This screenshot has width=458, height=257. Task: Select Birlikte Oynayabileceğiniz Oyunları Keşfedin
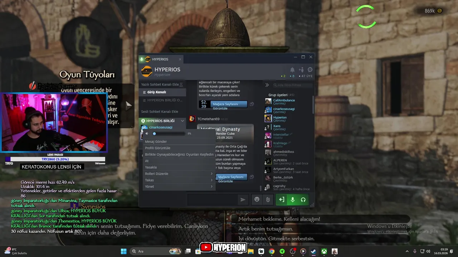(179, 155)
